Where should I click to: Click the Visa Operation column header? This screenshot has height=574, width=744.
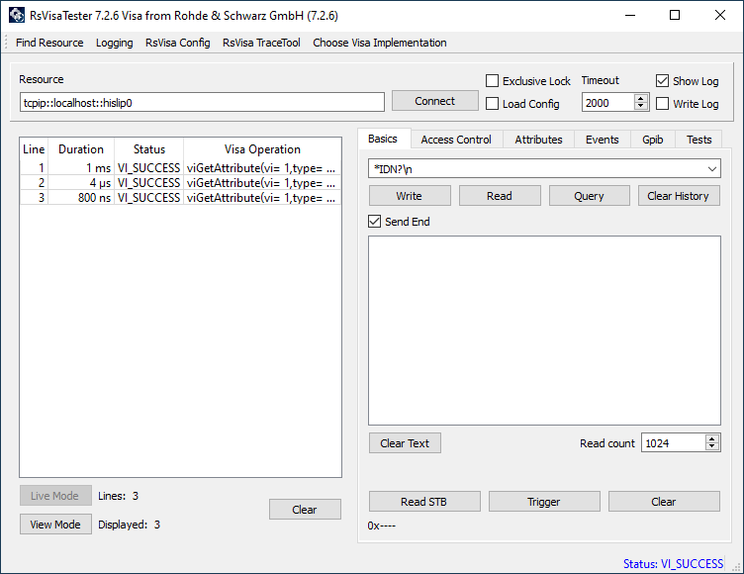tap(262, 149)
